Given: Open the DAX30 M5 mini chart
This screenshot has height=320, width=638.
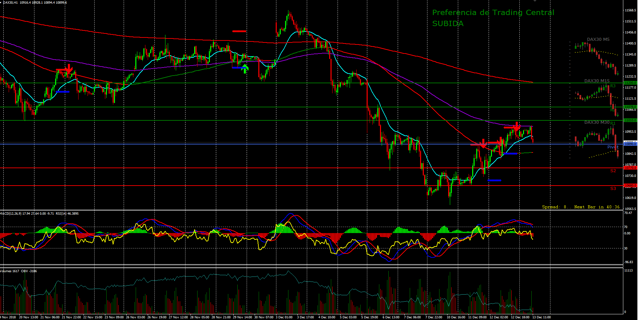Looking at the screenshot, I should click(x=598, y=39).
